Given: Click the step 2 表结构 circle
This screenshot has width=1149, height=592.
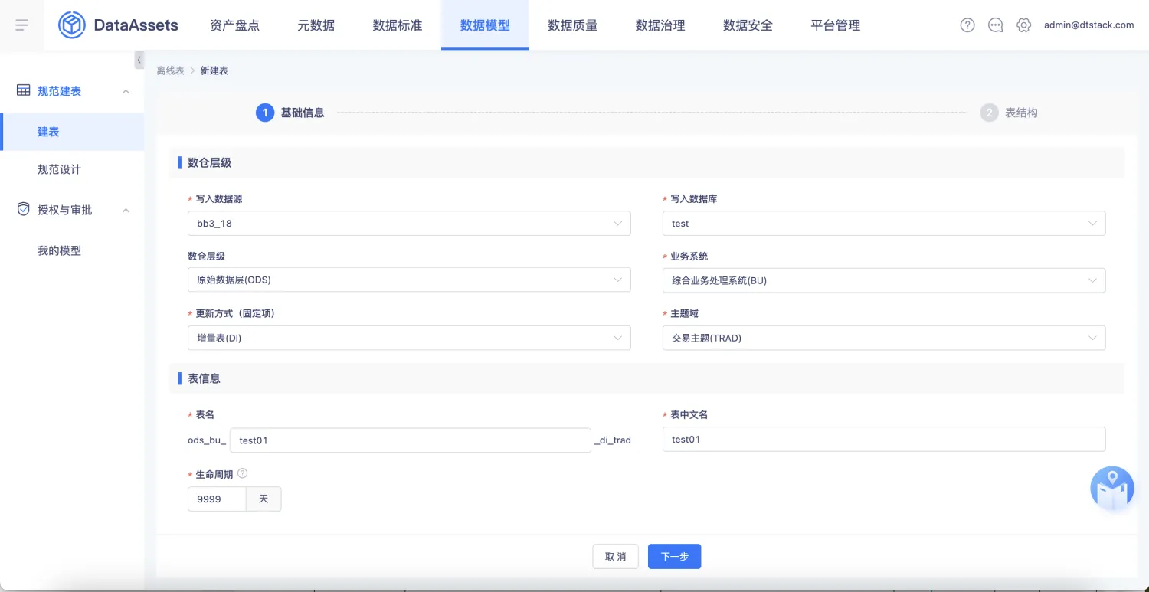Looking at the screenshot, I should pos(989,113).
